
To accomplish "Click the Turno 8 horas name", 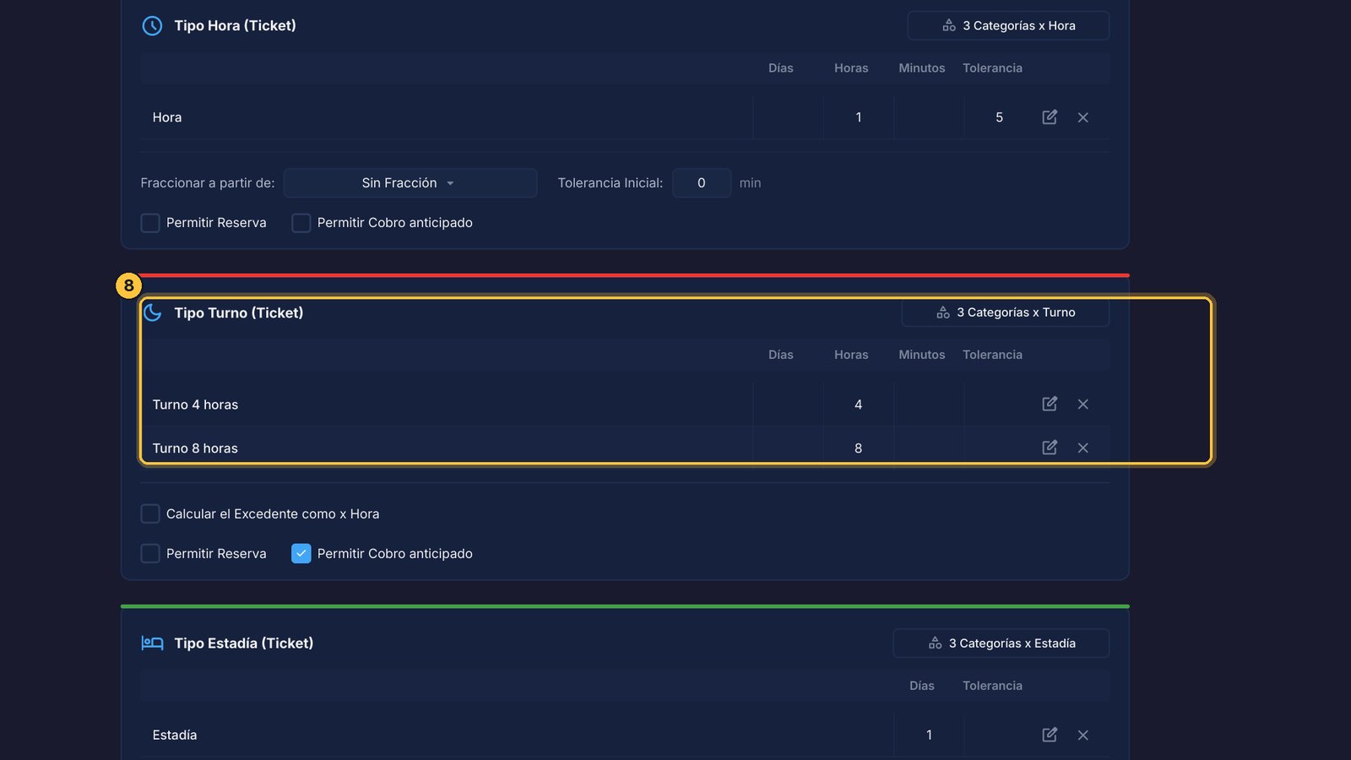I will pos(195,448).
